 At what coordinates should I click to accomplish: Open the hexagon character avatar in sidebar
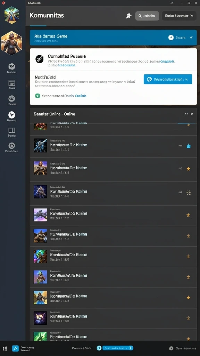11,43
